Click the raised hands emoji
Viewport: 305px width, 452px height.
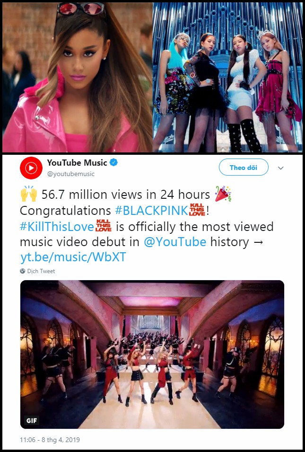pyautogui.click(x=29, y=194)
